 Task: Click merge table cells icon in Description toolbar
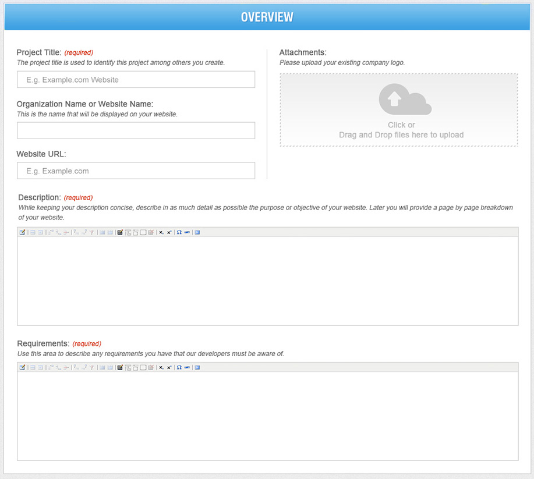click(x=109, y=232)
